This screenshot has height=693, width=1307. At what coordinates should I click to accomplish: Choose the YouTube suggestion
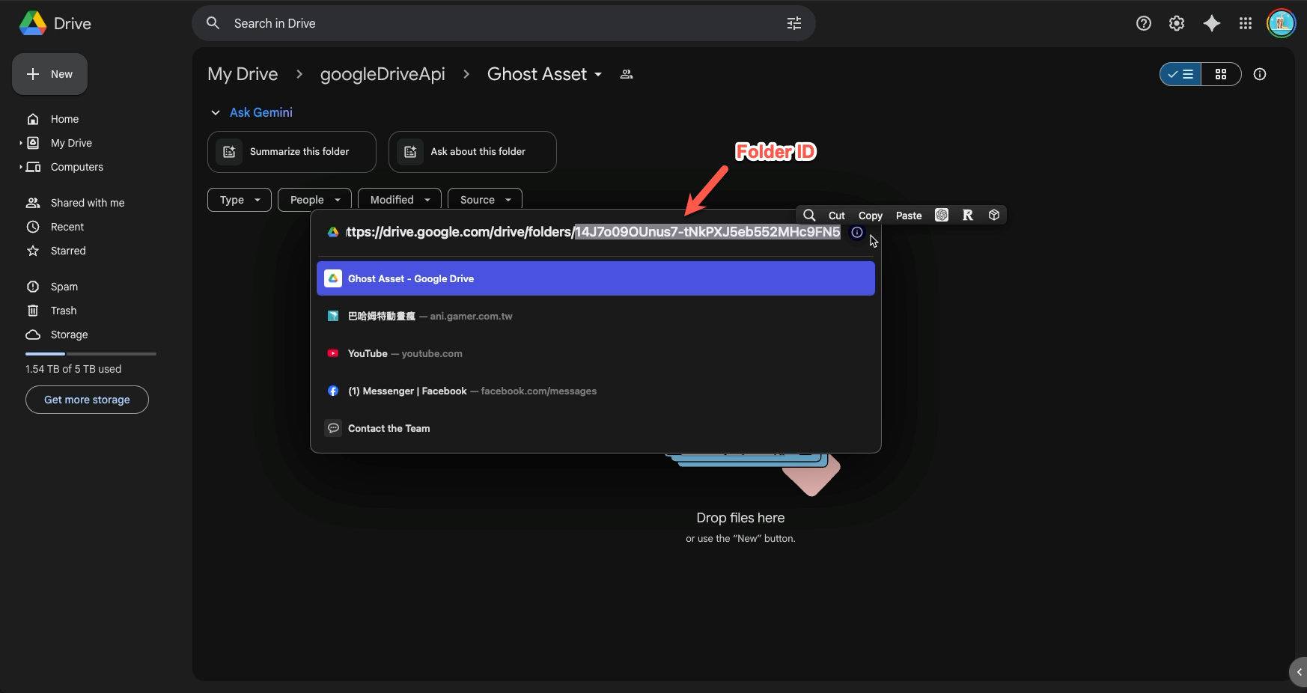coord(596,353)
